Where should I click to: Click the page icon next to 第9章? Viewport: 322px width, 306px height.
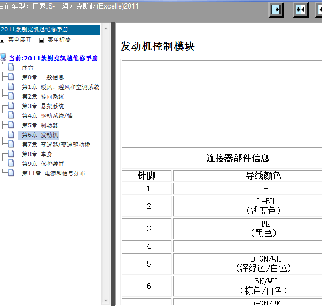point(11,163)
